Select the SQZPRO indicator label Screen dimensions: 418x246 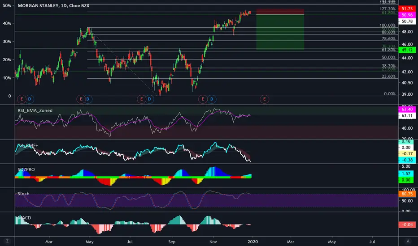point(26,170)
